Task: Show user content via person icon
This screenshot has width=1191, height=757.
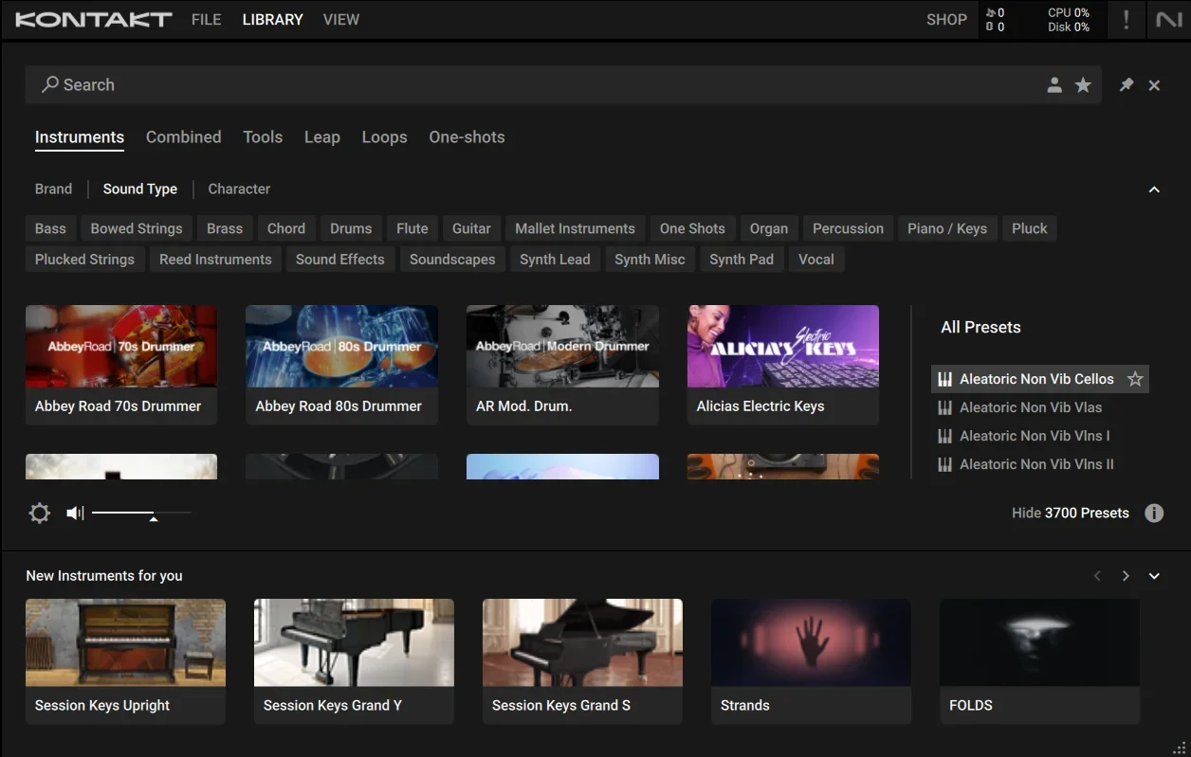Action: click(1054, 85)
